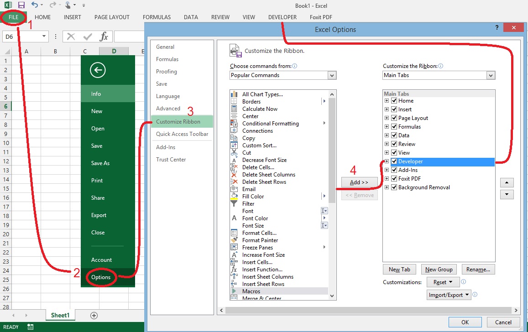Click the Cancel button
The image size is (528, 332).
pyautogui.click(x=503, y=322)
